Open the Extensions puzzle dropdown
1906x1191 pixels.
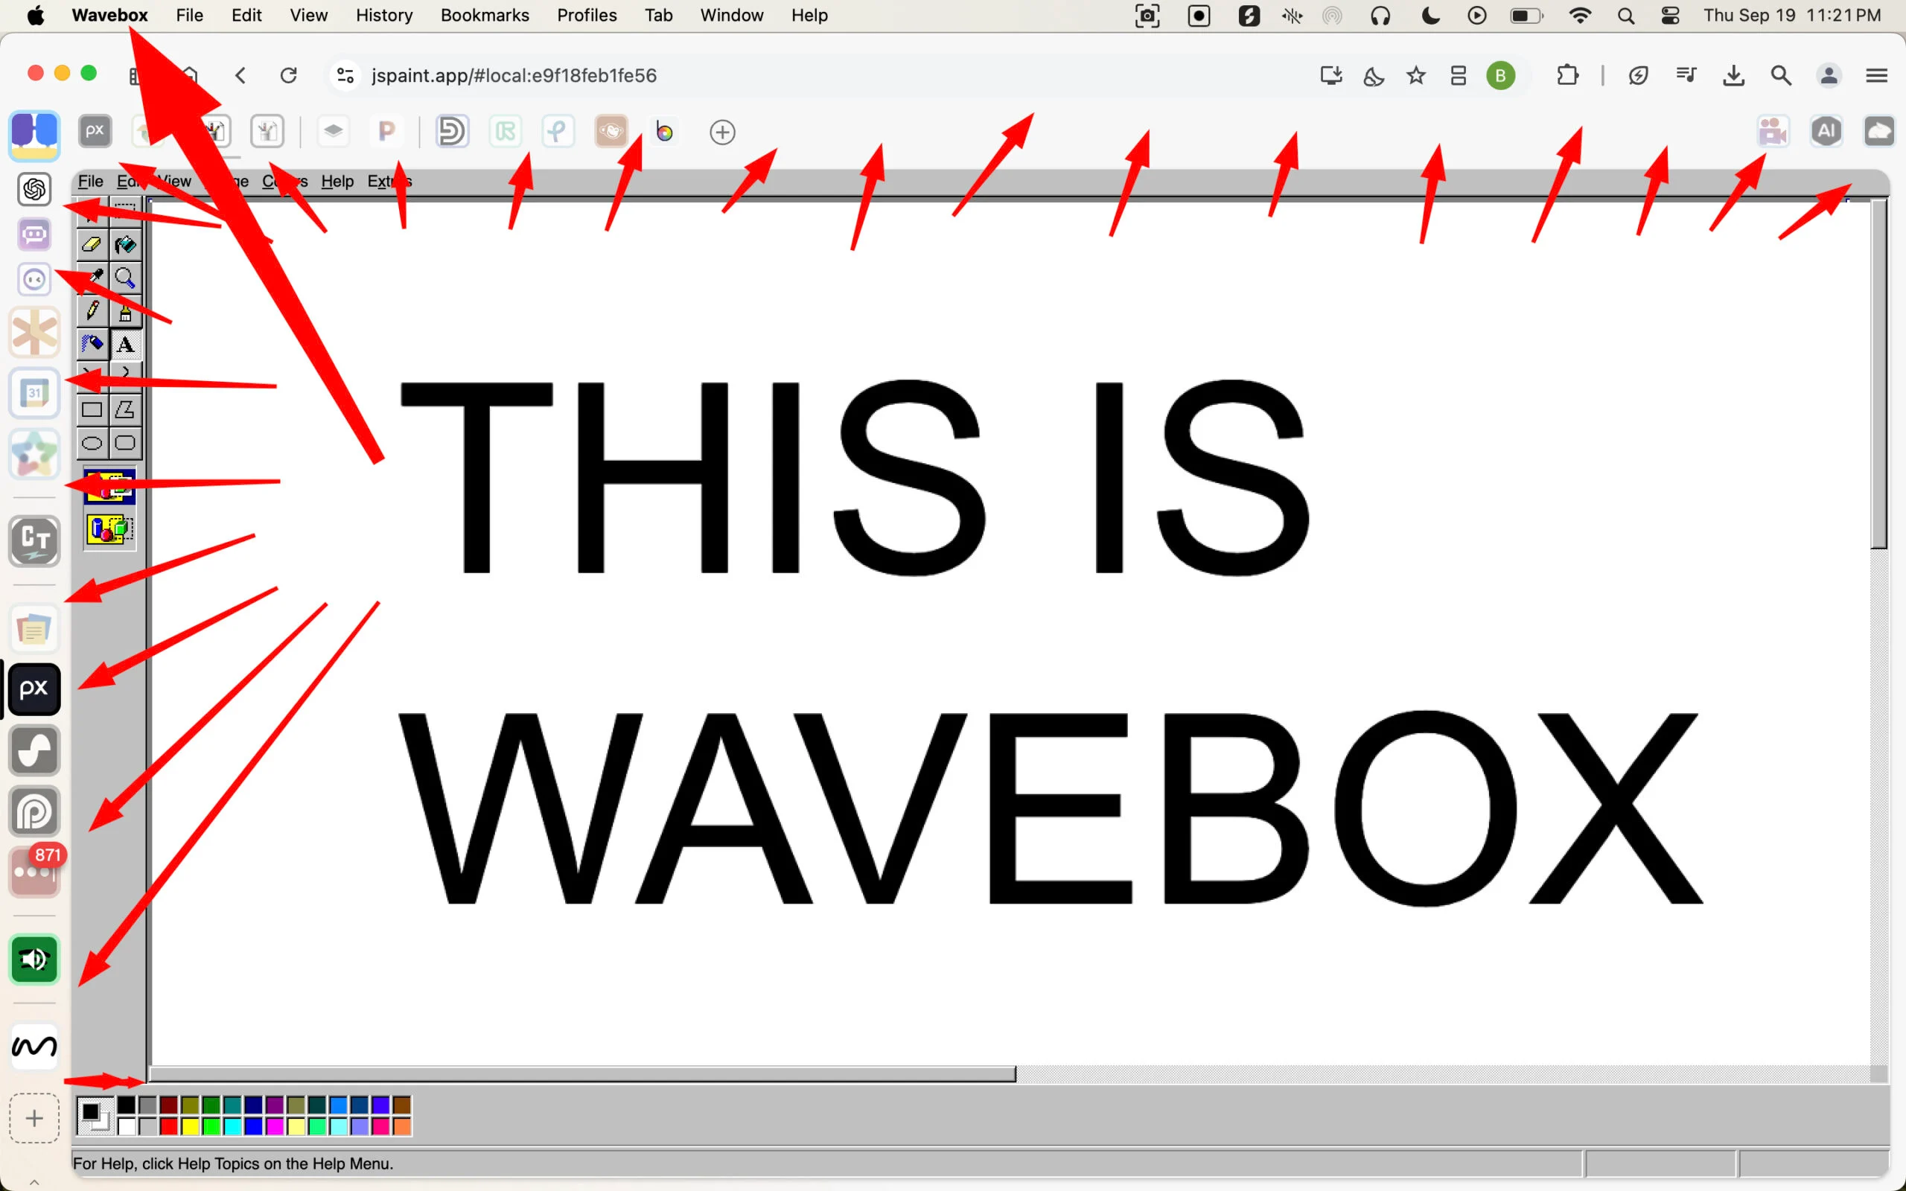(x=1567, y=76)
